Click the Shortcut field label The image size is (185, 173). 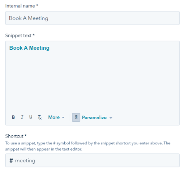pyautogui.click(x=16, y=136)
